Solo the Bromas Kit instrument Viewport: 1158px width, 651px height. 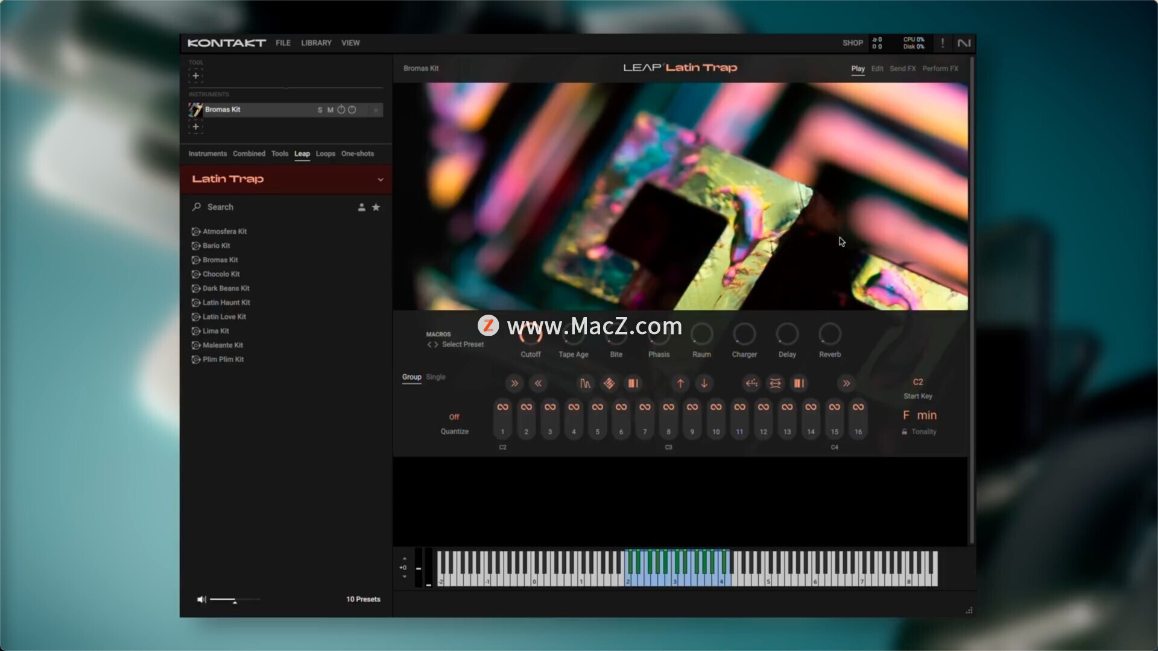320,110
